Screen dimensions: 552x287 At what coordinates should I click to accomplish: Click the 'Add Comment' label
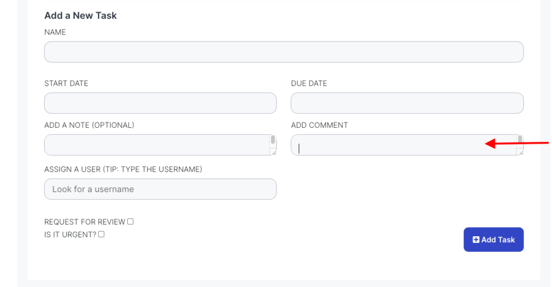(319, 125)
